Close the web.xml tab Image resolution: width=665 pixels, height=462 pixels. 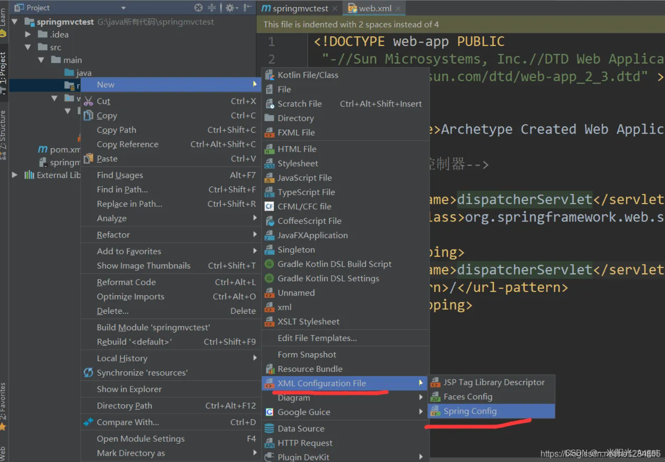coord(398,8)
